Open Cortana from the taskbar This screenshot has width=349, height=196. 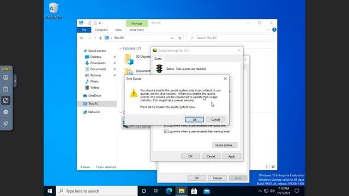click(144, 191)
